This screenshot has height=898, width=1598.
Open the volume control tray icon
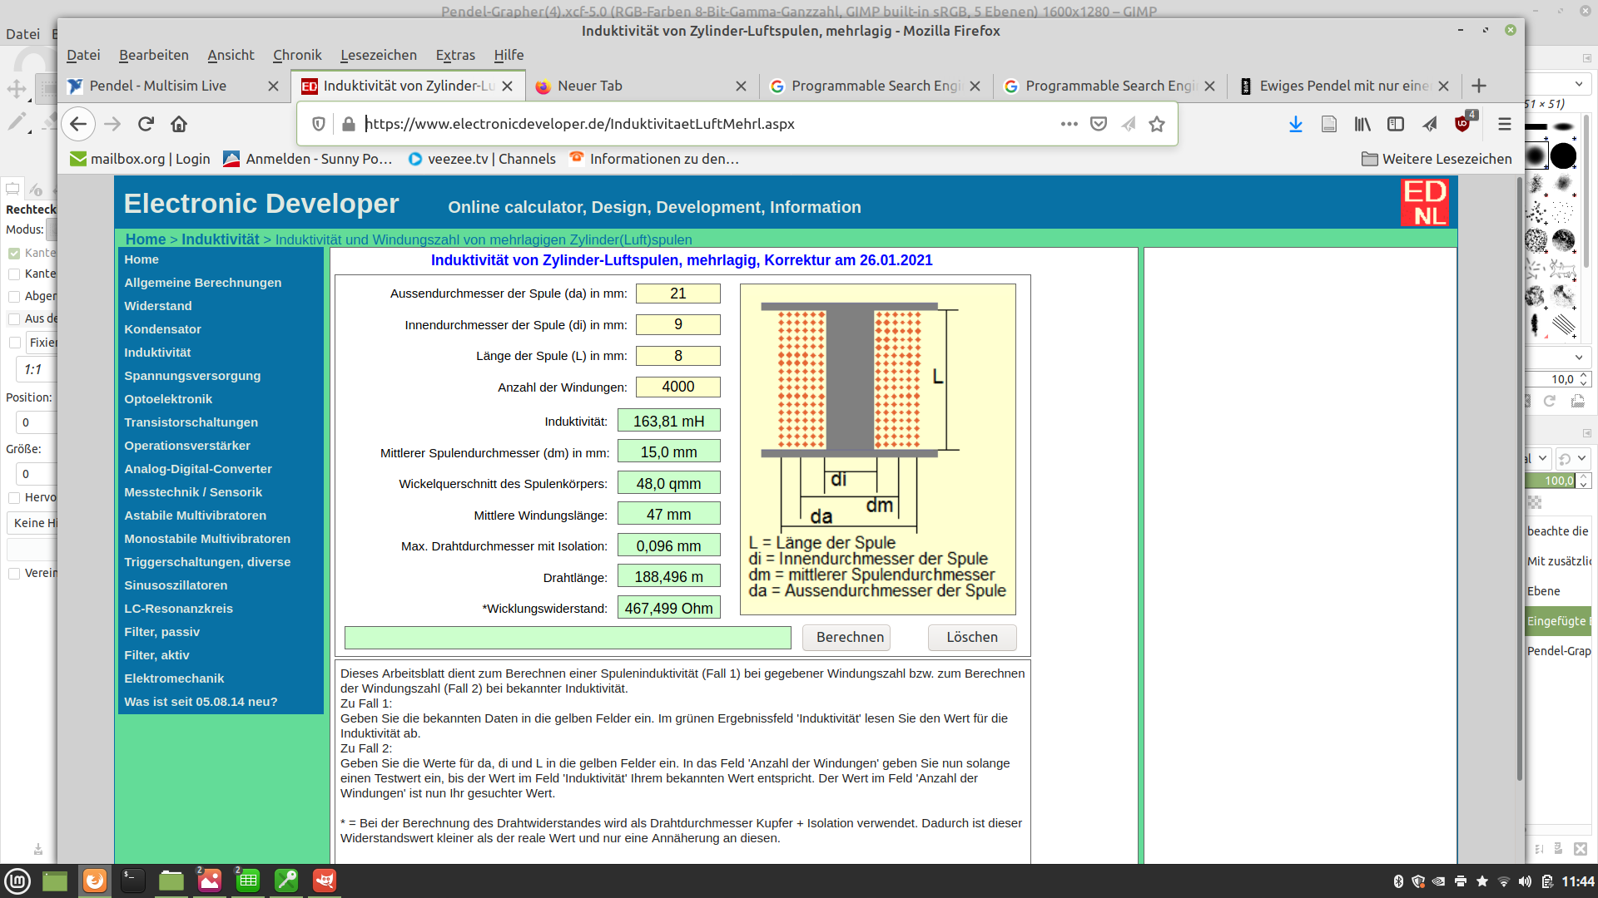point(1525,881)
